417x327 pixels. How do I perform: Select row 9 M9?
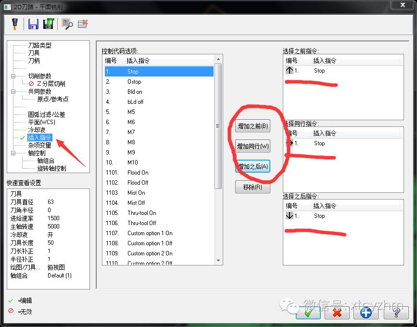159,152
